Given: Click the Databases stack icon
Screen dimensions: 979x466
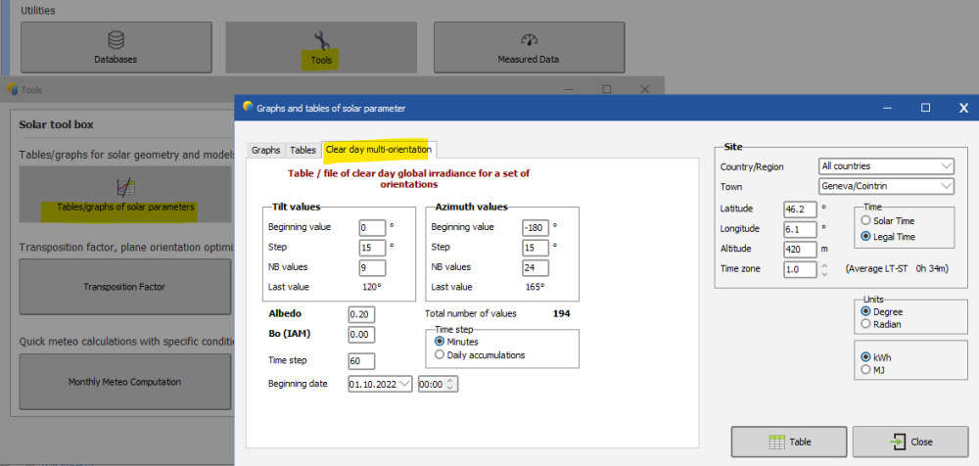Looking at the screenshot, I should 116,40.
